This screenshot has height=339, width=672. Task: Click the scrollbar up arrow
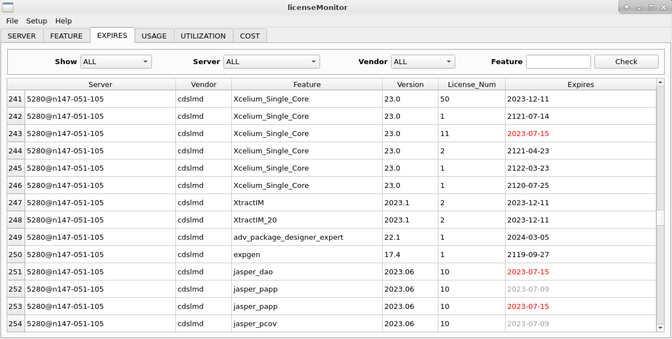pos(660,82)
